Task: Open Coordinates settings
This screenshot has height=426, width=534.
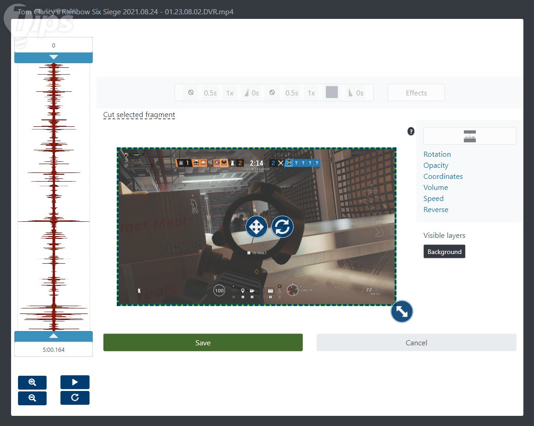Action: click(443, 176)
